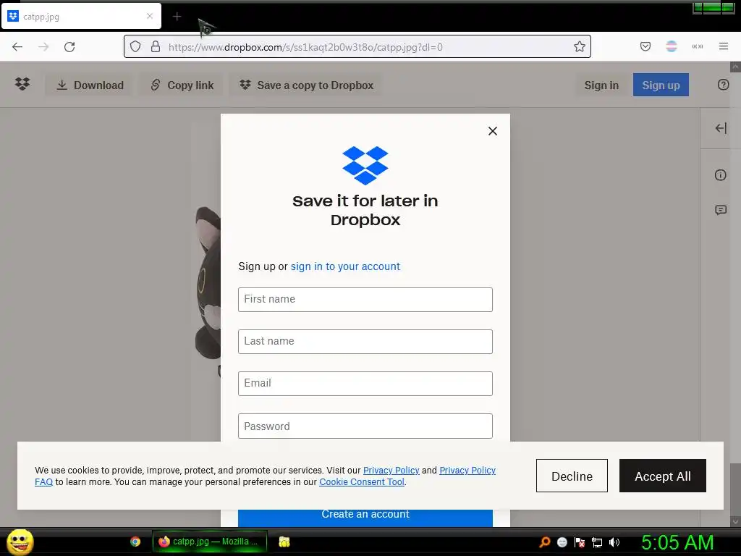Open the smiley face start button
741x556 pixels.
point(20,542)
